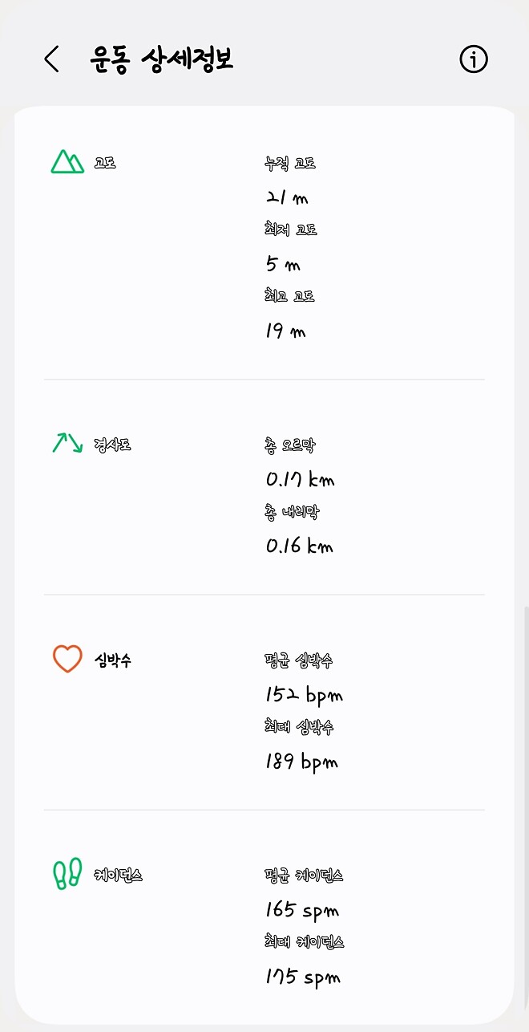Image resolution: width=529 pixels, height=1032 pixels.
Task: Tap the red heart icon for 심박수
Action: 67,658
